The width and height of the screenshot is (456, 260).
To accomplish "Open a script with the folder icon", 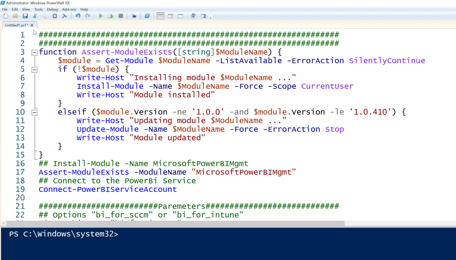I will 15,16.
